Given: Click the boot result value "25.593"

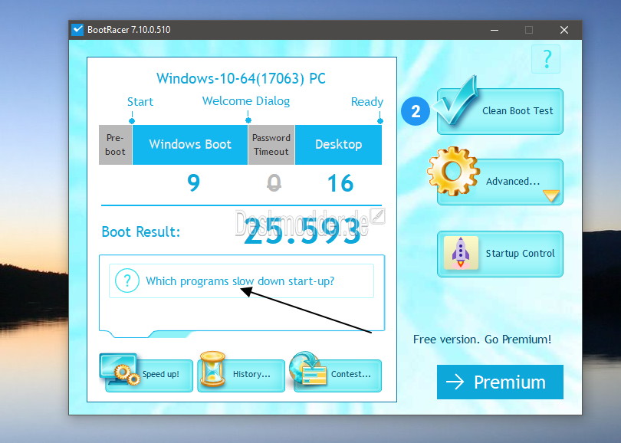Looking at the screenshot, I should (x=302, y=231).
